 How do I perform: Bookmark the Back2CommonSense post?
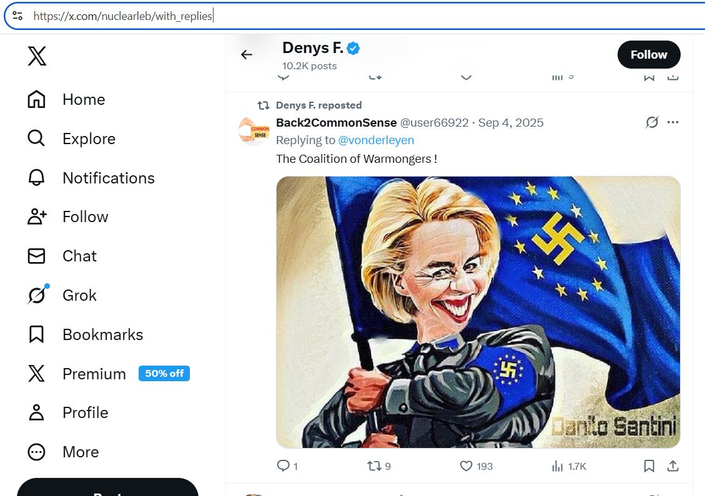649,466
